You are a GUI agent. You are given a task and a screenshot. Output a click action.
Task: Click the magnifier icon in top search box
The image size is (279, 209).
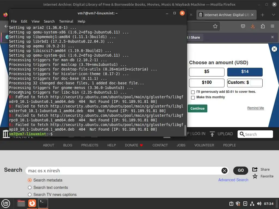(x=242, y=134)
